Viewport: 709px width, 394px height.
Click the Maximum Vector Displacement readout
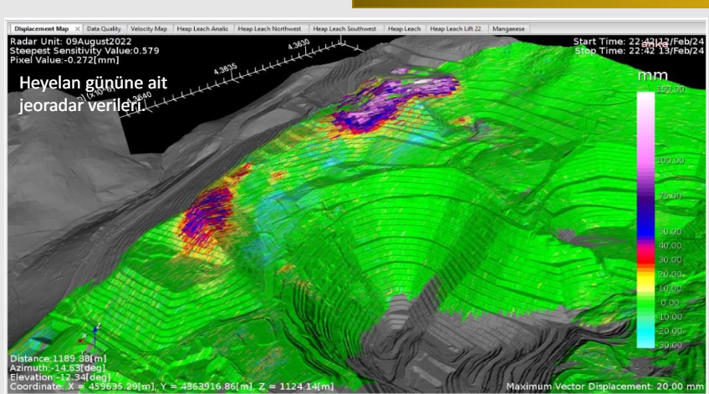pyautogui.click(x=604, y=386)
